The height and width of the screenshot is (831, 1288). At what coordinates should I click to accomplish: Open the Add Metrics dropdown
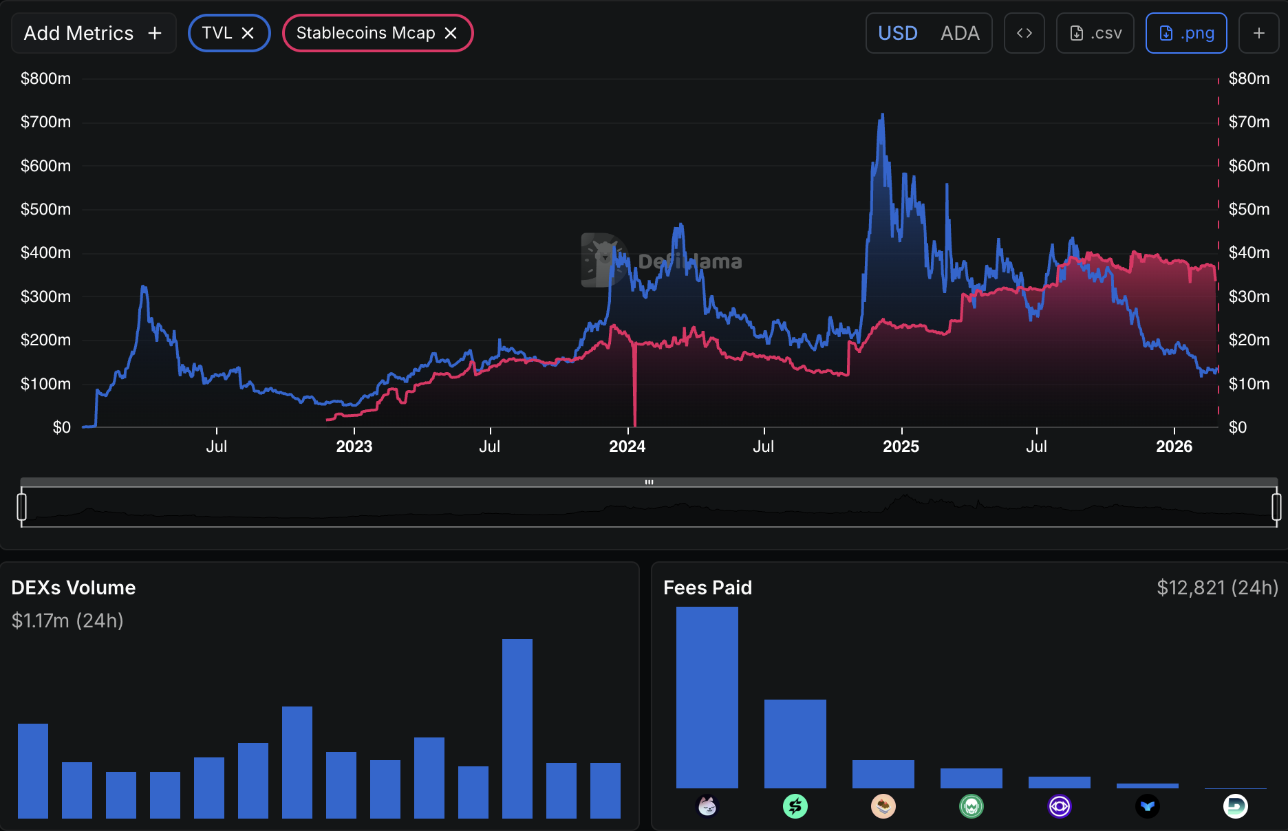tap(93, 32)
